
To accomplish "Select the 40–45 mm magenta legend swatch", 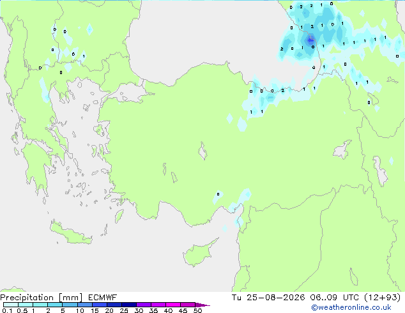I will (173, 305).
